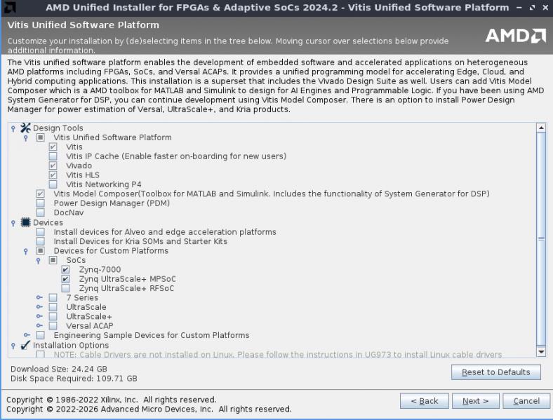The width and height of the screenshot is (553, 420).
Task: Click 'Disk Space Required: 109.71 GB' text
Action: click(74, 379)
